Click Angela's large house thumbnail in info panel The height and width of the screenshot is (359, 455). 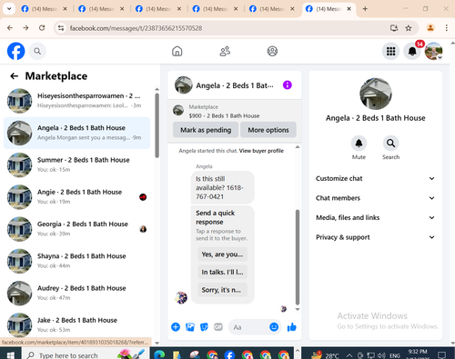pyautogui.click(x=376, y=94)
